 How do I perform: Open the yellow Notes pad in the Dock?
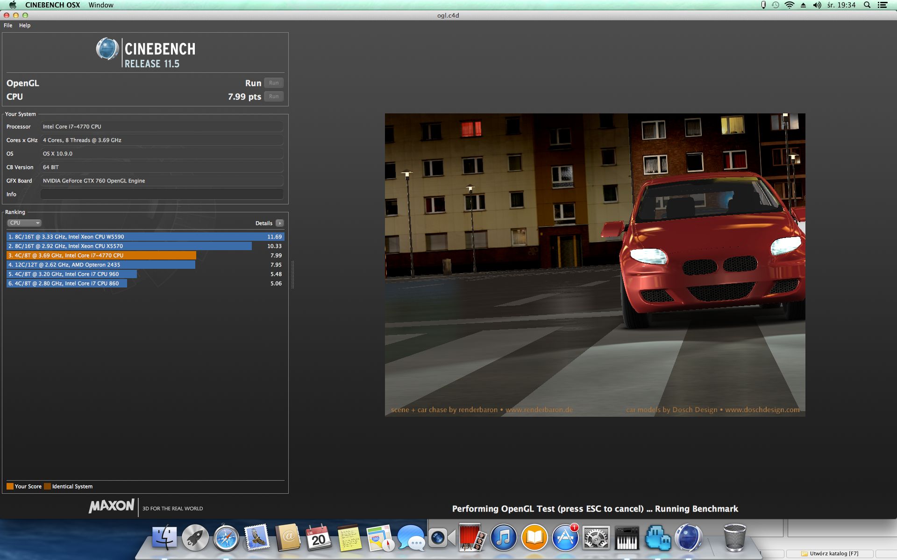click(x=349, y=538)
